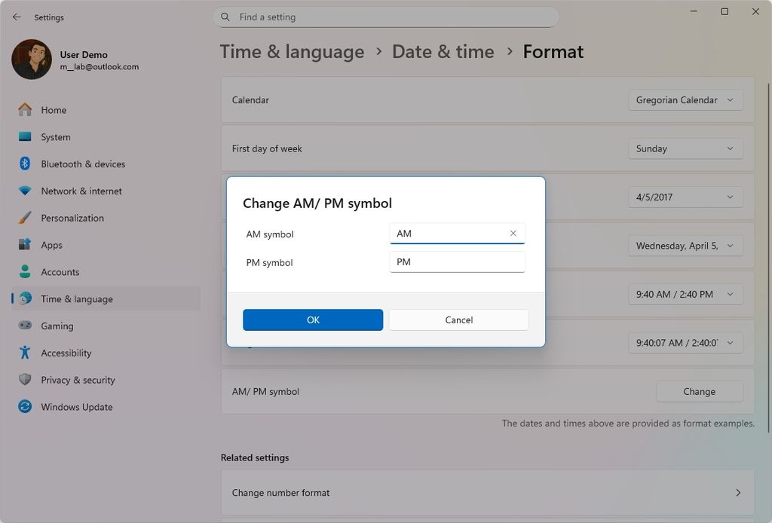Cancel the Change AM/PM symbol dialog

[458, 320]
